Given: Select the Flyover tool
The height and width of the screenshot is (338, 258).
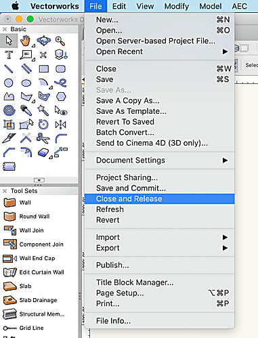Looking at the screenshot, I should (x=43, y=41).
